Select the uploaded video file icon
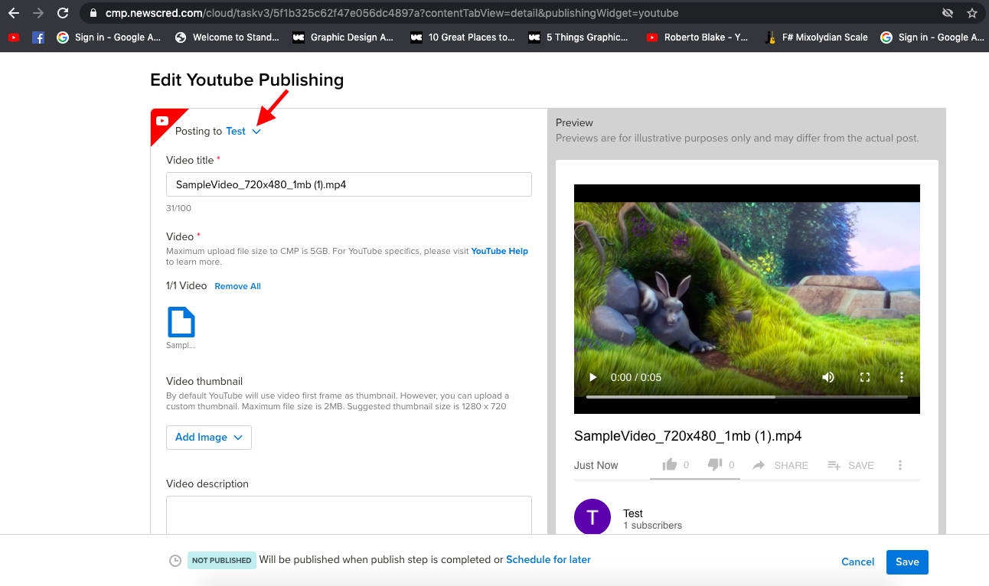The height and width of the screenshot is (586, 989). [181, 322]
